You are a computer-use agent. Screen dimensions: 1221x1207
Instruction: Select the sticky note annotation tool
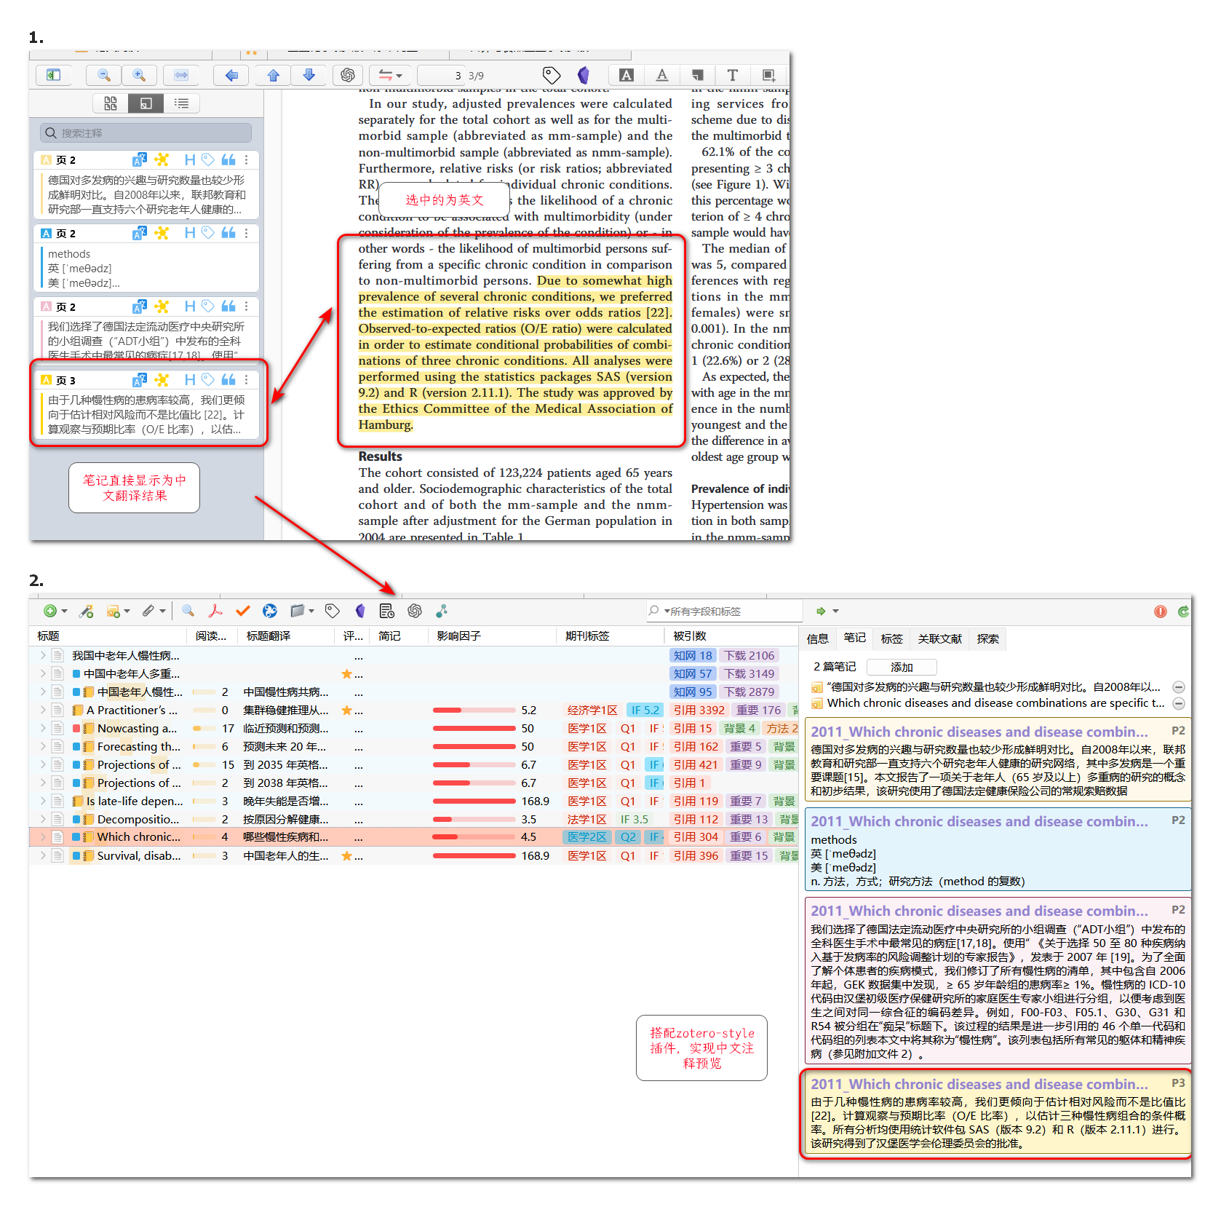(x=697, y=75)
